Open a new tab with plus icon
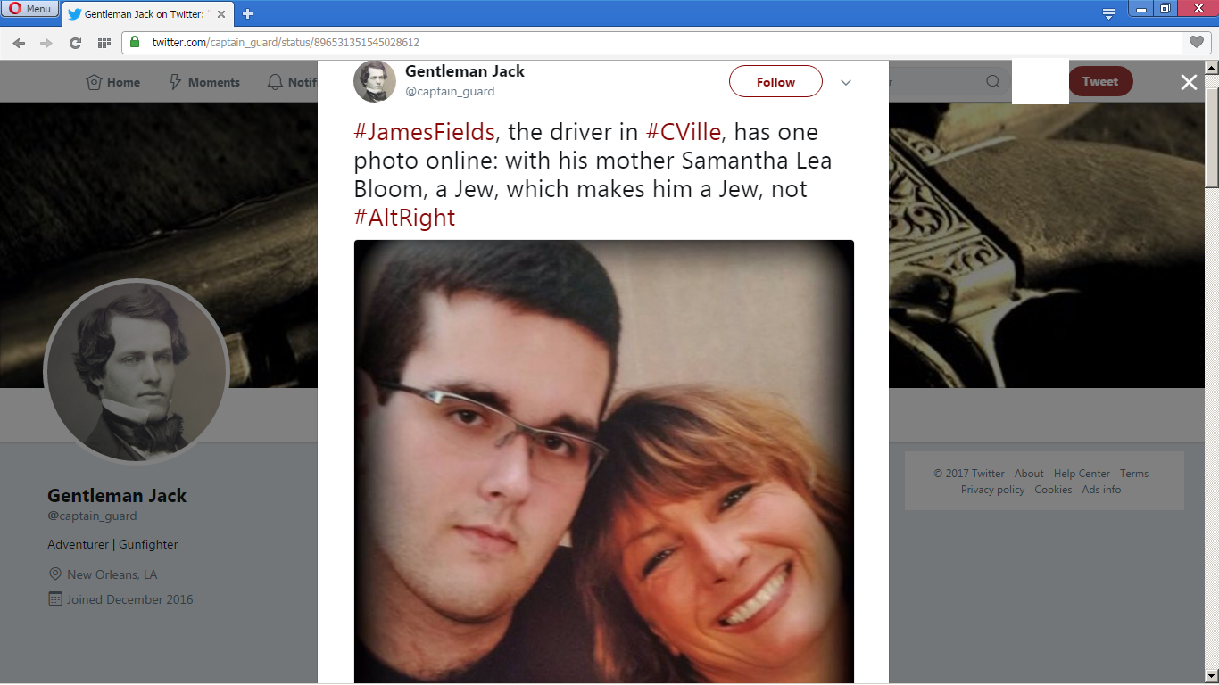The height and width of the screenshot is (685, 1219). [x=247, y=13]
